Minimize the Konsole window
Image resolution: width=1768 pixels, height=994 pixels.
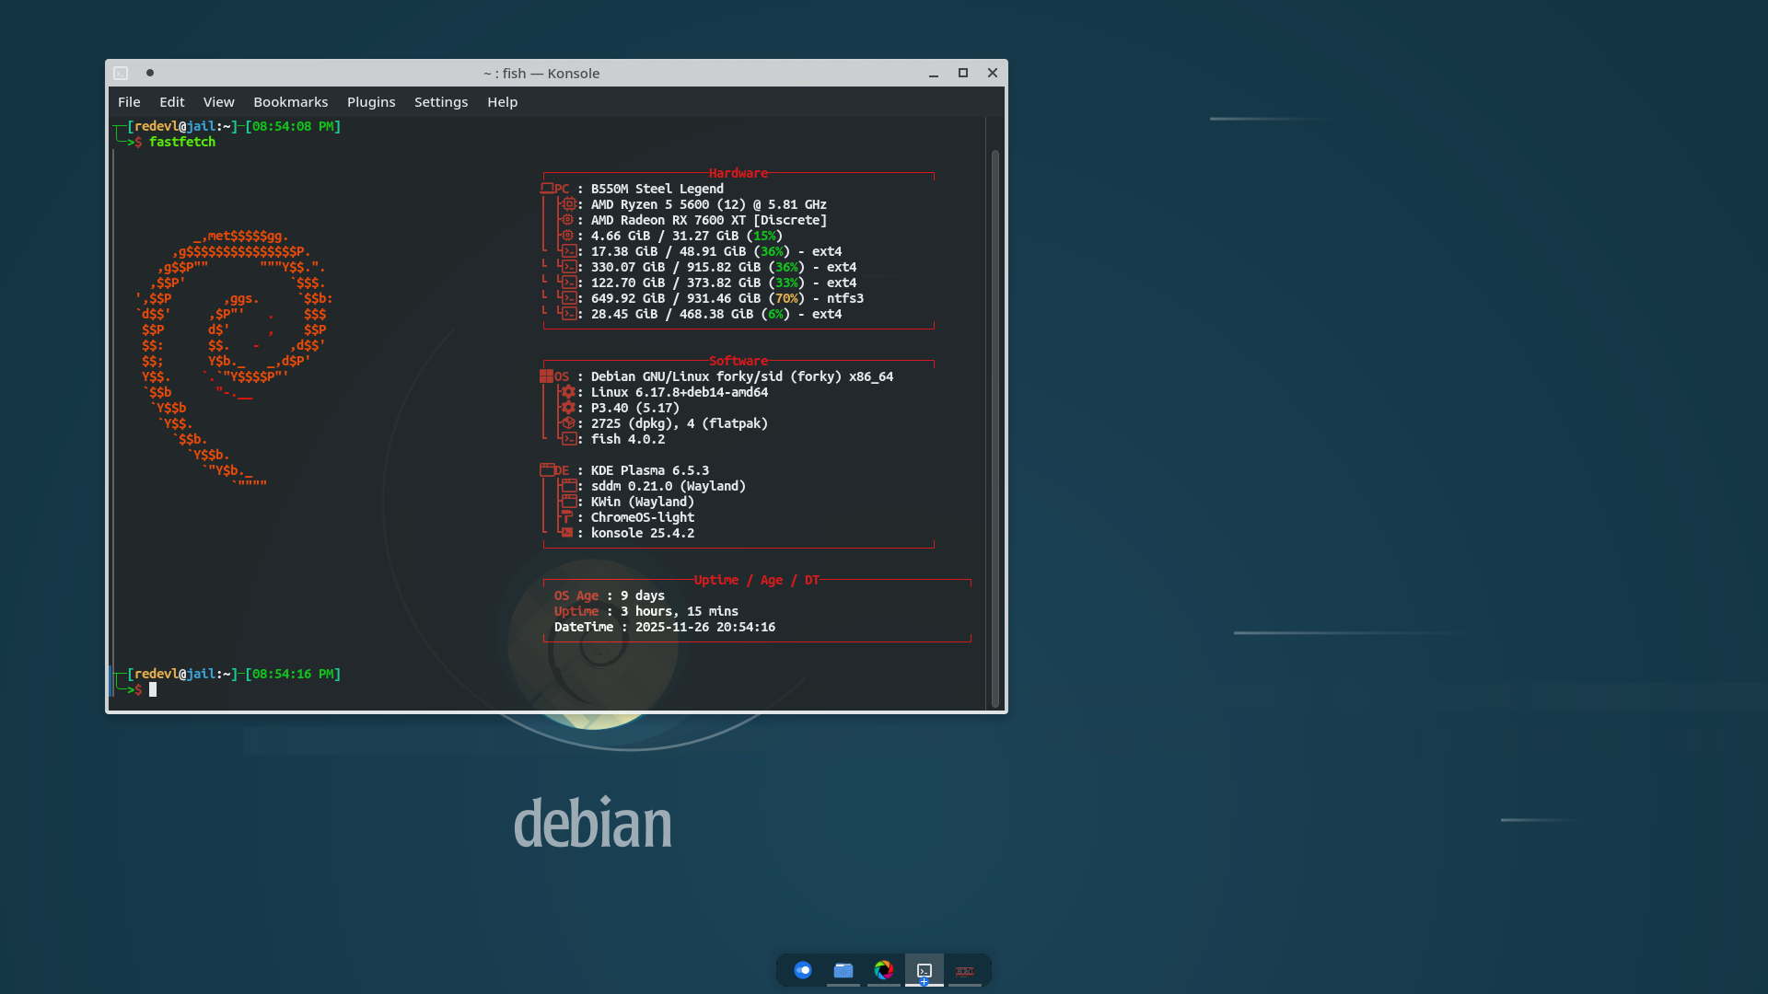pos(933,73)
